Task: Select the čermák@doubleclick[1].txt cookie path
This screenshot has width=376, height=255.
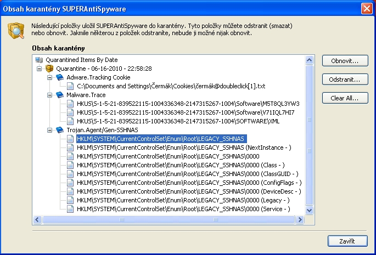Action: point(171,86)
